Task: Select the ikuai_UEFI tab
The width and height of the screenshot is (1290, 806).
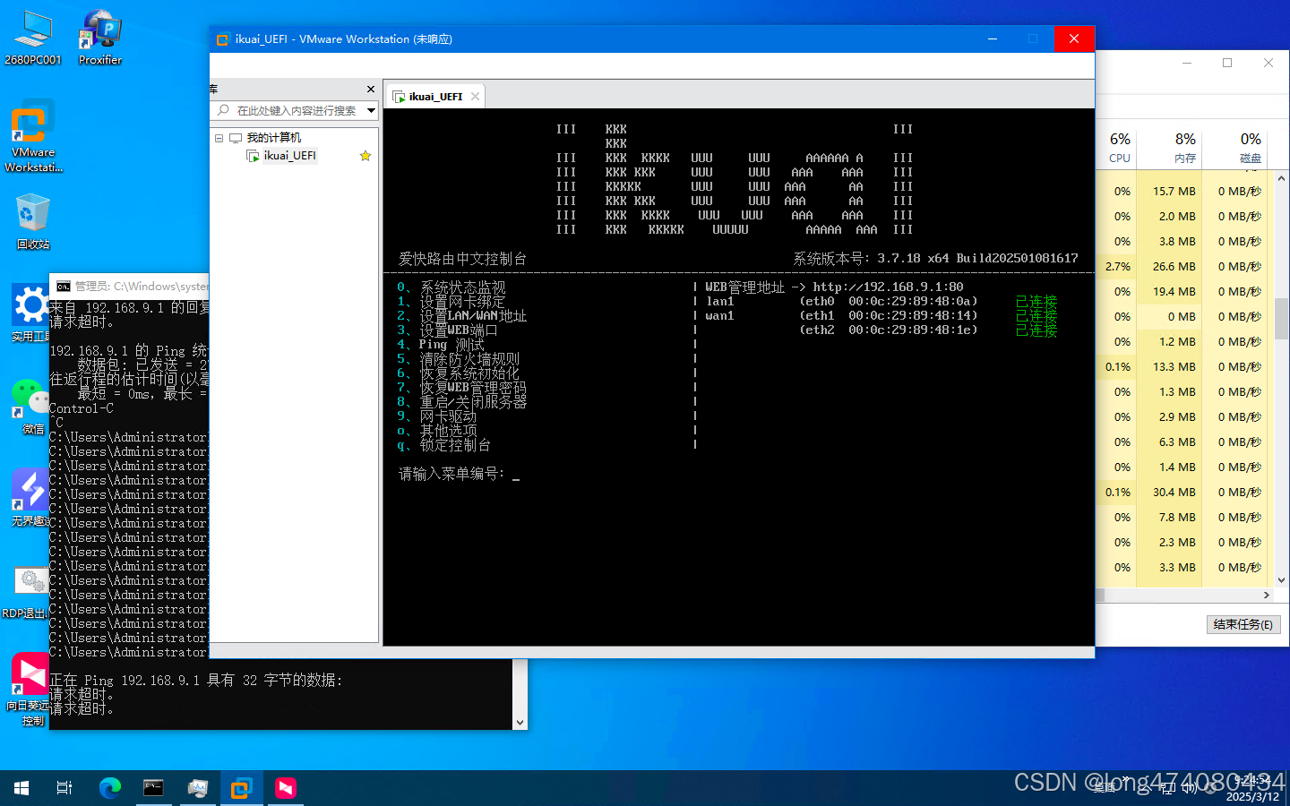Action: click(x=435, y=97)
